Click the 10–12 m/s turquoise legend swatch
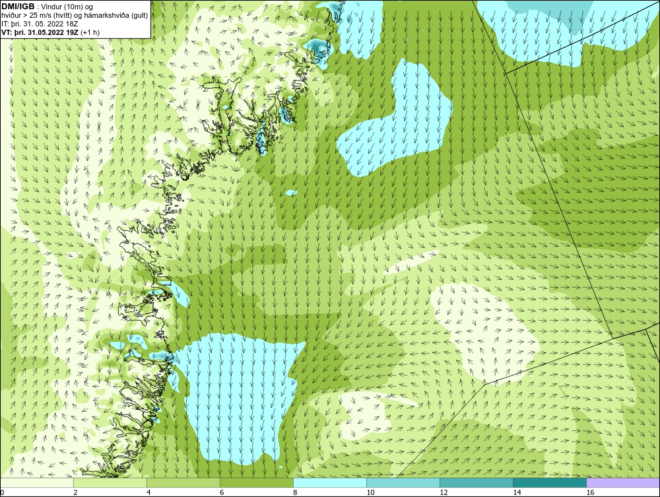 pyautogui.click(x=403, y=482)
